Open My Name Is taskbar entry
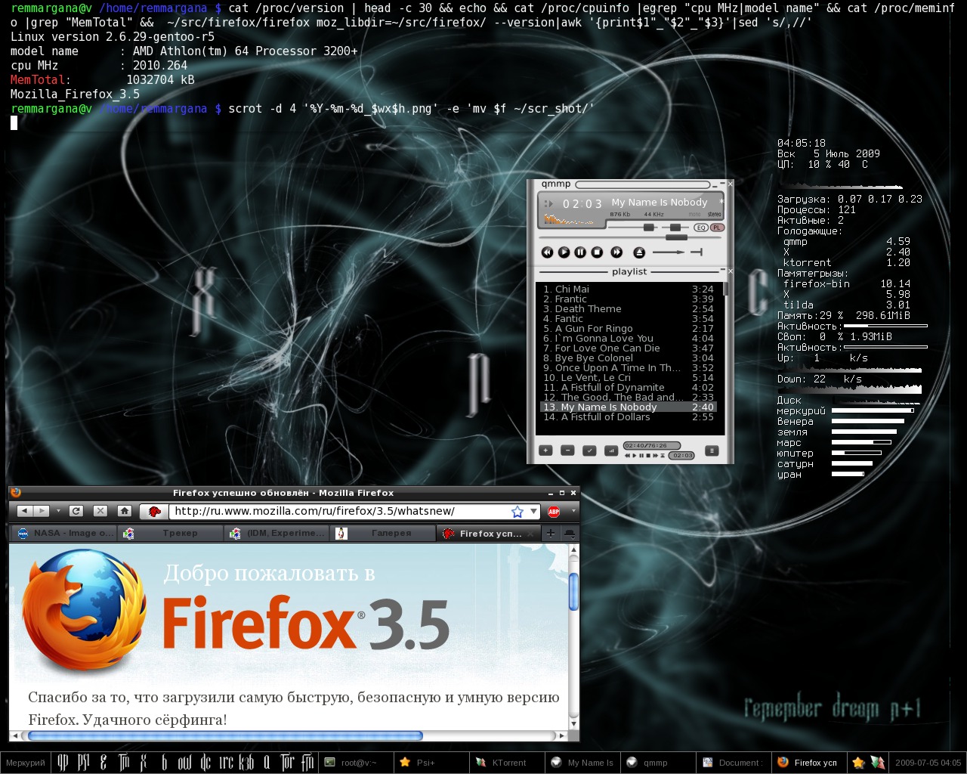This screenshot has width=967, height=774. point(582,763)
